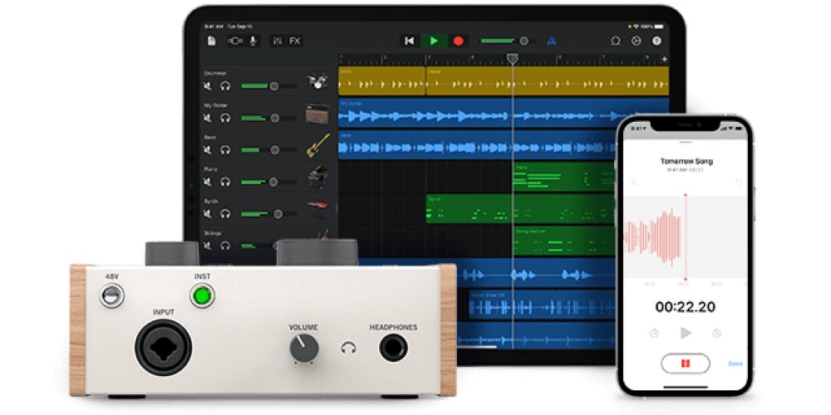The width and height of the screenshot is (831, 415).
Task: Toggle the blue metronome icon
Action: click(x=551, y=41)
